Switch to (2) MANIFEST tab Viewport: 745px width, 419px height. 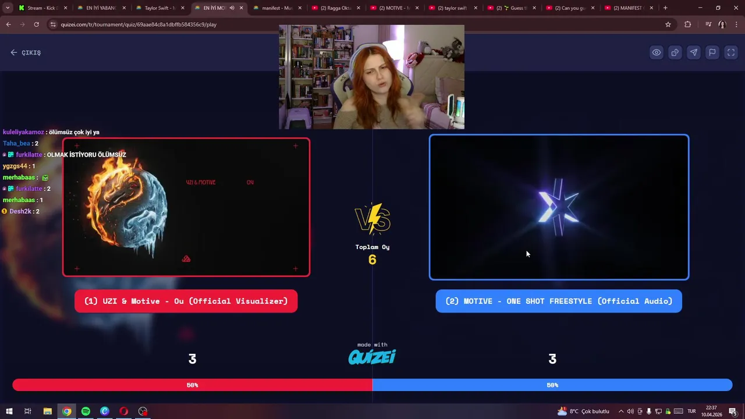coord(628,8)
